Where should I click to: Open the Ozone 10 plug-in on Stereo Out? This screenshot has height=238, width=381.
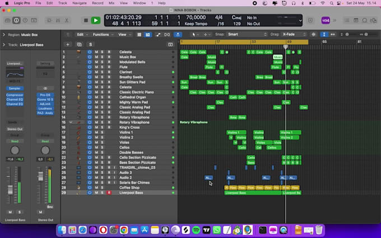pos(45,100)
